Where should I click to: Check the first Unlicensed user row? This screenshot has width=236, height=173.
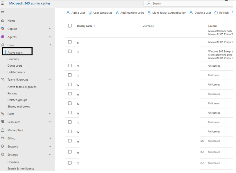click(70, 65)
